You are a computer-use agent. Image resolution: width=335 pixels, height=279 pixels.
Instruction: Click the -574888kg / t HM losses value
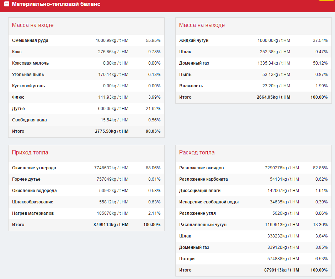click(x=282, y=259)
